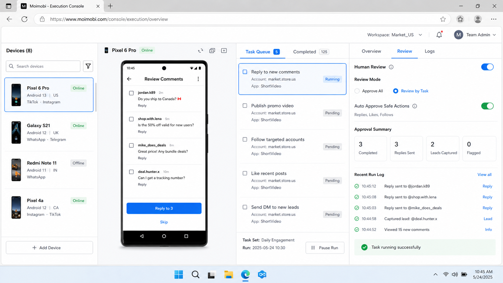Switch to the Task Queue tab
The width and height of the screenshot is (503, 283).
click(262, 52)
